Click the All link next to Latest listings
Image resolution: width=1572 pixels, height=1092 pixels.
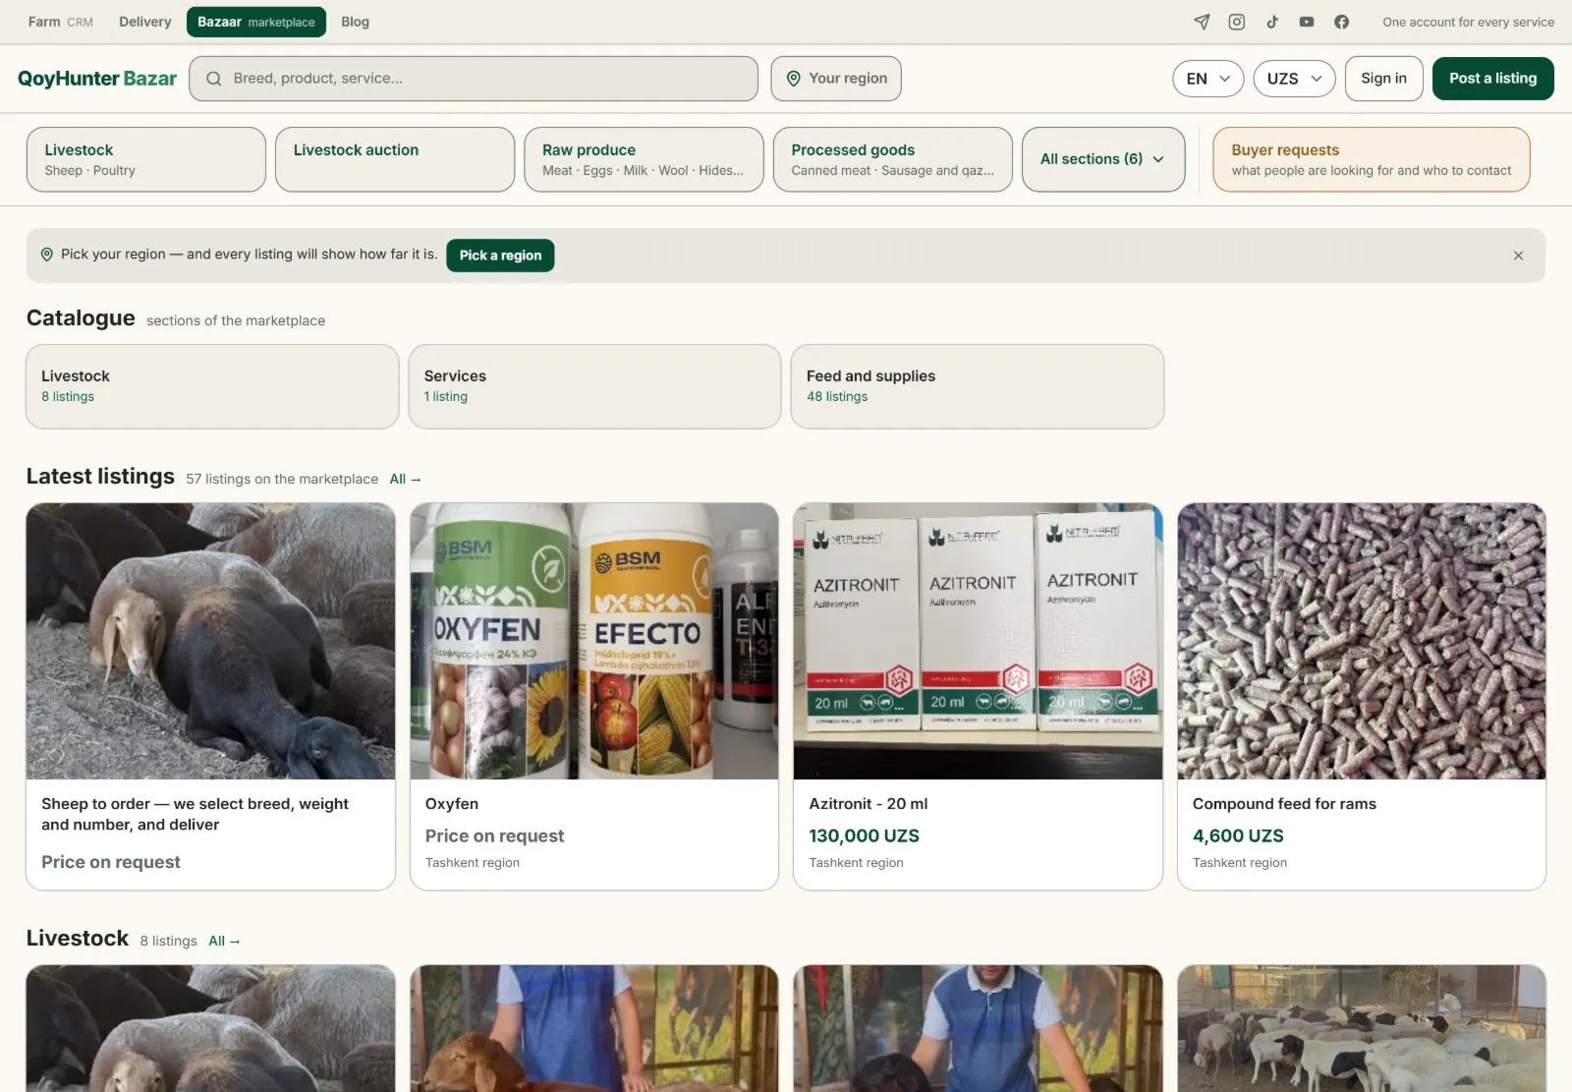[405, 479]
